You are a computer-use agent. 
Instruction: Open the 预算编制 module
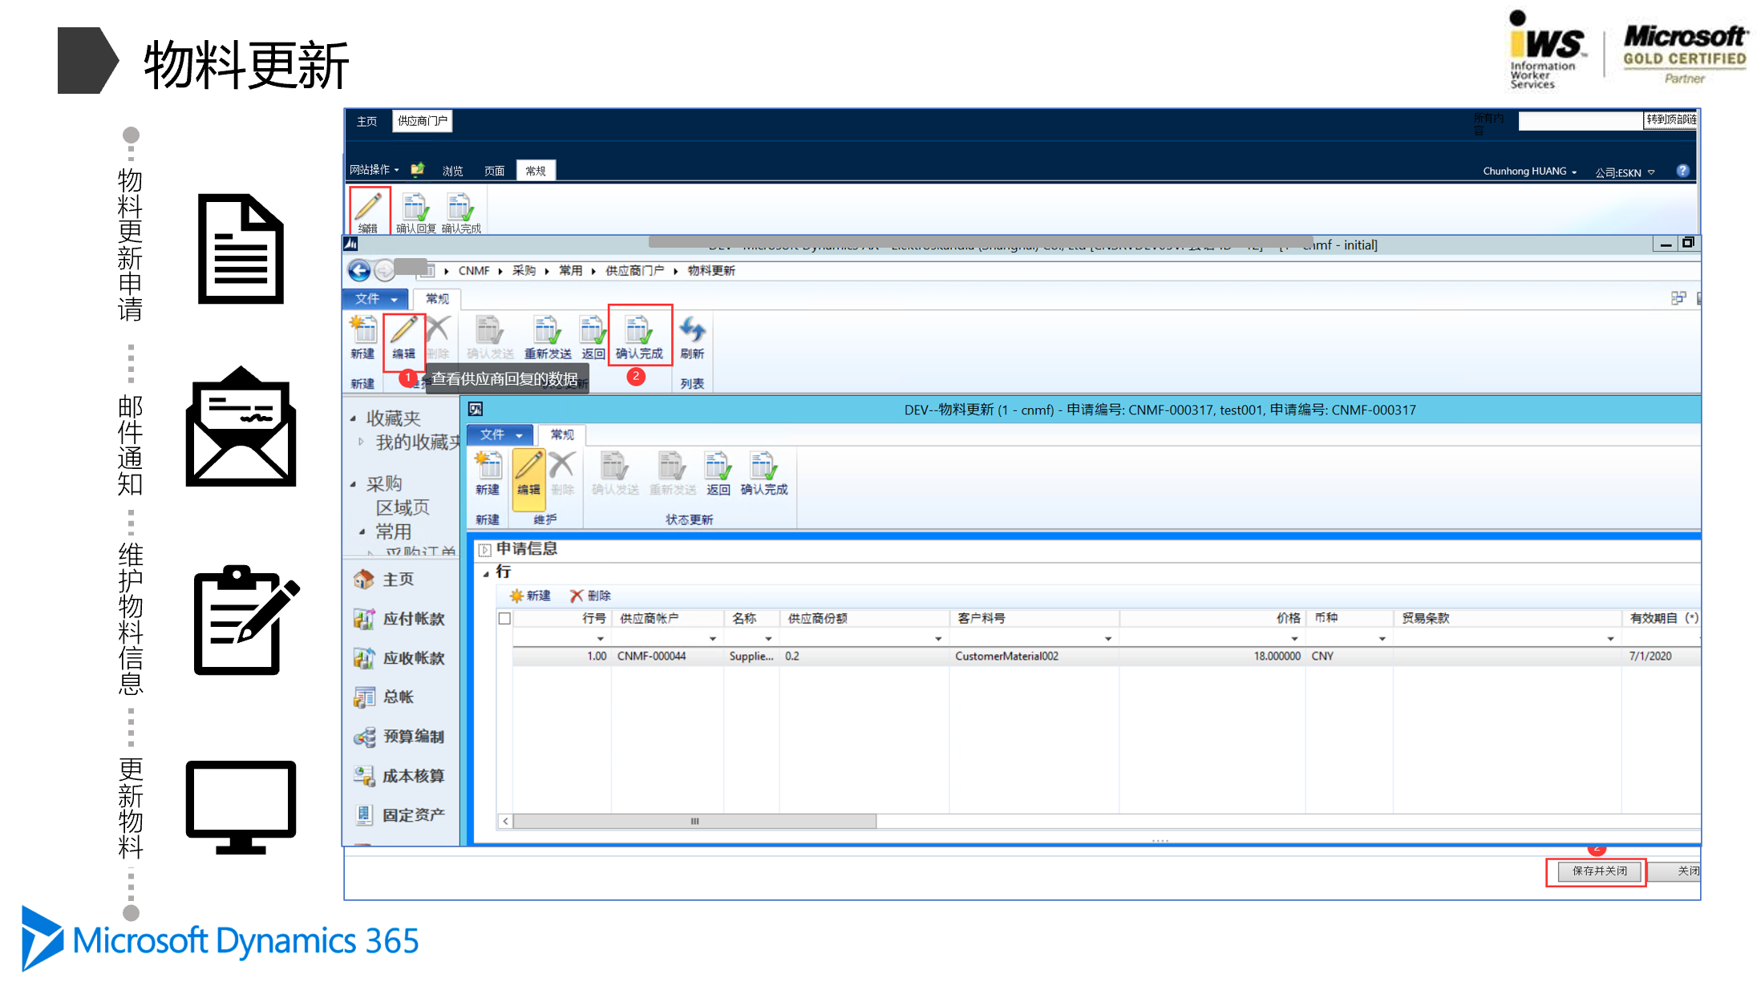click(x=399, y=736)
